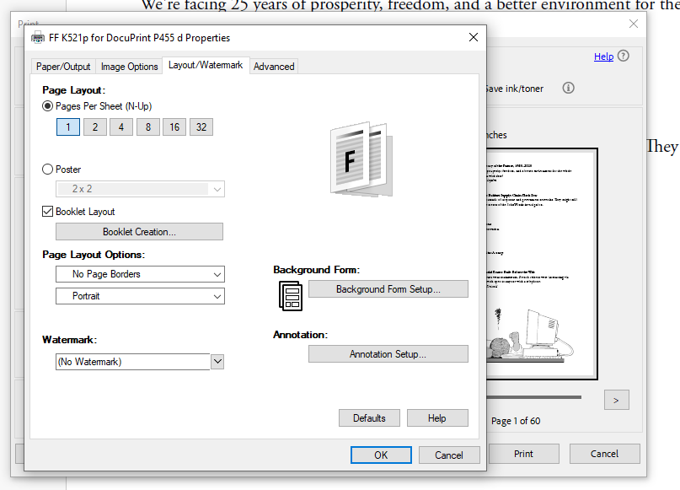The height and width of the screenshot is (490, 680).
Task: Select the Poster radio button
Action: coord(47,170)
